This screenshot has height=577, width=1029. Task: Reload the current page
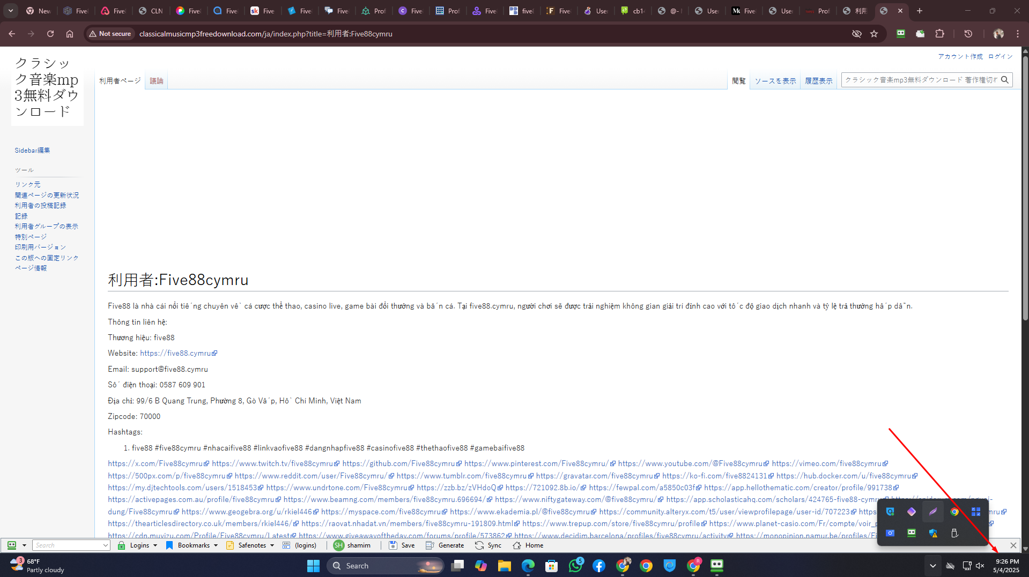[x=50, y=34]
